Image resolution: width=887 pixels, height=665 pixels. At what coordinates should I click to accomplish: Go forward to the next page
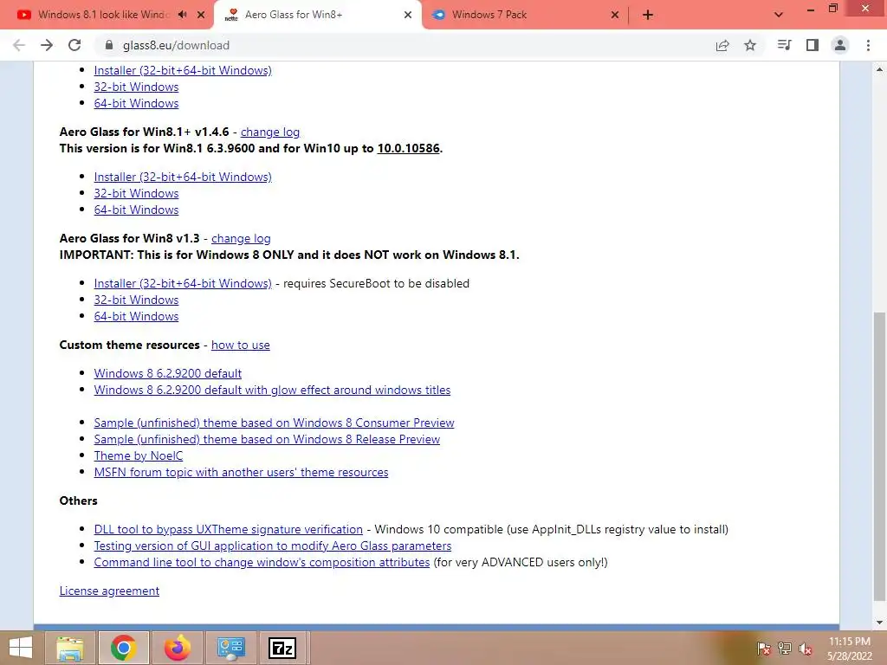[x=47, y=45]
